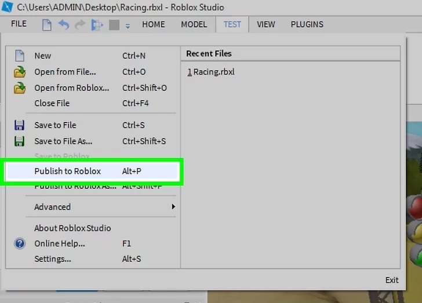Click the Ctrl+N shortcut text

coord(134,56)
